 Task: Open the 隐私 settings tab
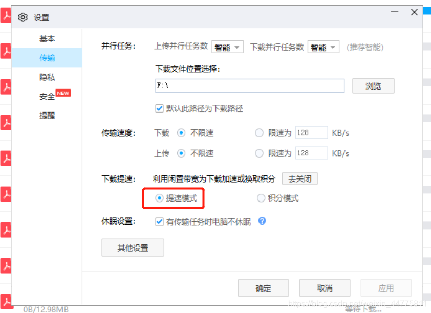49,77
